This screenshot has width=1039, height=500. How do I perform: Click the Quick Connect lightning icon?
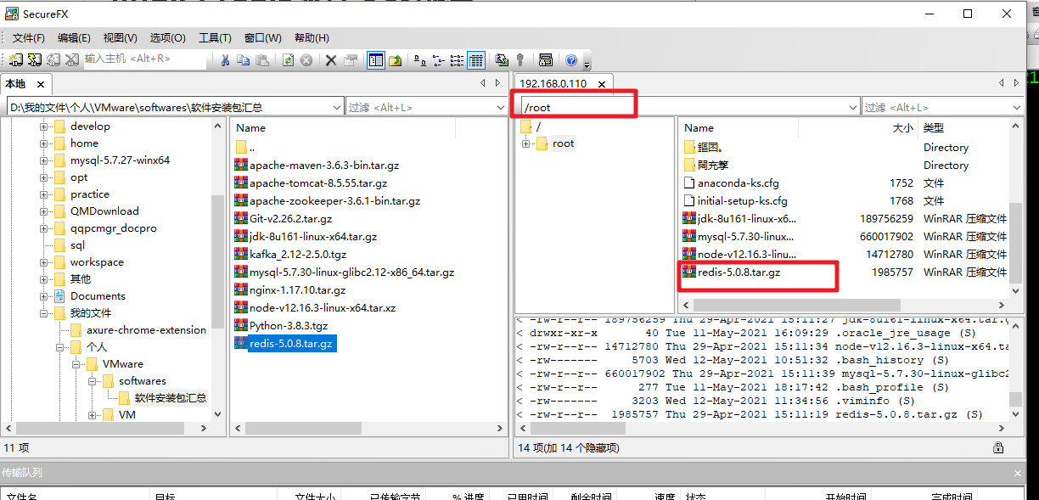pos(34,59)
